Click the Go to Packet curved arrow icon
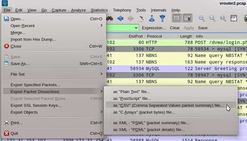 tap(141, 18)
